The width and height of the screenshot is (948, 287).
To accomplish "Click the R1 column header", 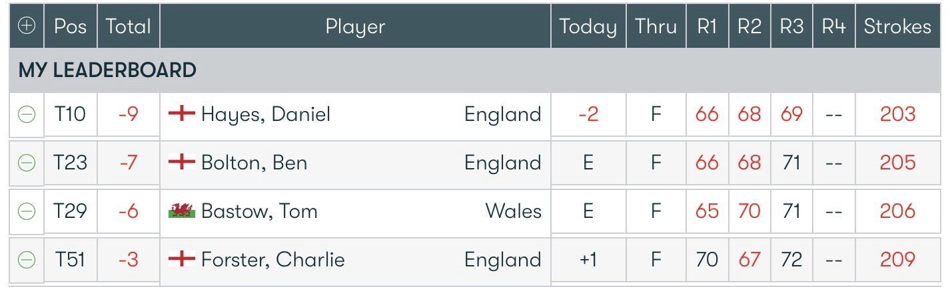I will [707, 27].
